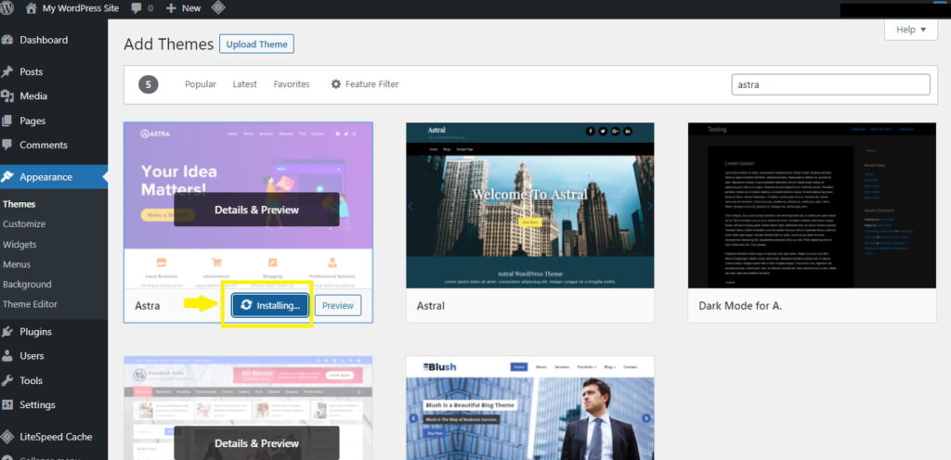Select the Themes submenu item
Image resolution: width=951 pixels, height=460 pixels.
coord(19,204)
